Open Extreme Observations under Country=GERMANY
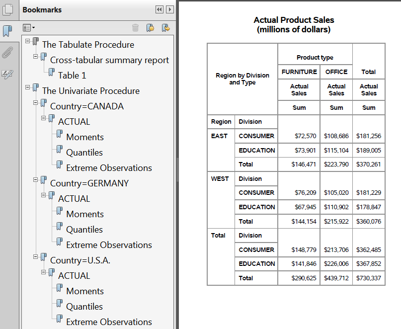The width and height of the screenshot is (401, 329). click(x=109, y=245)
